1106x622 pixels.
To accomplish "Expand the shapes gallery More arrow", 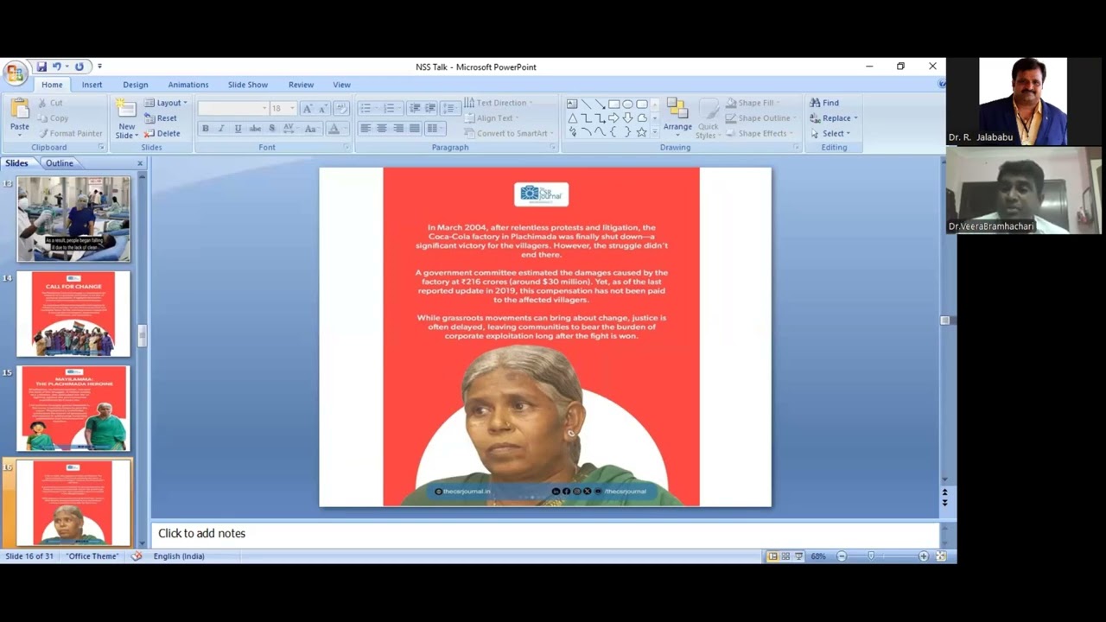I will pyautogui.click(x=654, y=132).
